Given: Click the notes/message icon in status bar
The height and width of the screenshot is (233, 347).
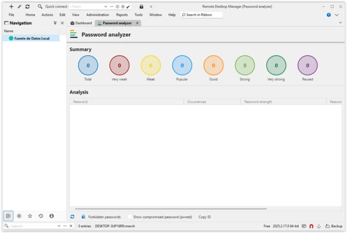Looking at the screenshot, I should [304, 226].
